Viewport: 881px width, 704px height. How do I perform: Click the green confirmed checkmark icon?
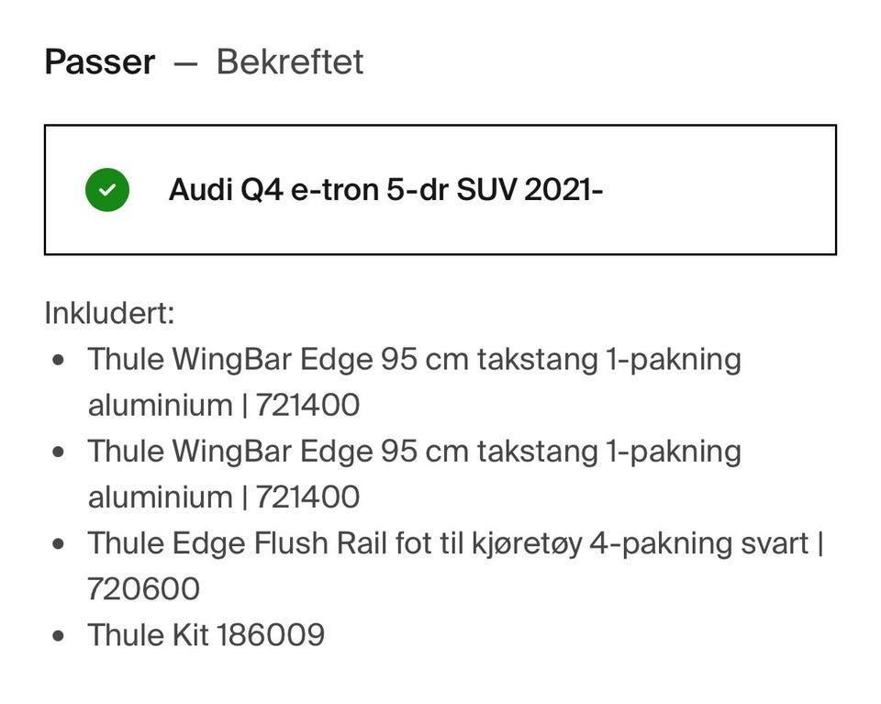107,190
